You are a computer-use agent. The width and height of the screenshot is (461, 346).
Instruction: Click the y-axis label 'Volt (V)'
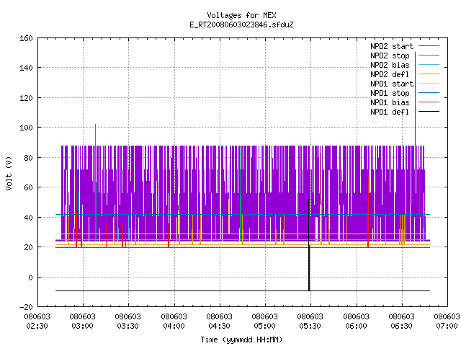click(9, 173)
